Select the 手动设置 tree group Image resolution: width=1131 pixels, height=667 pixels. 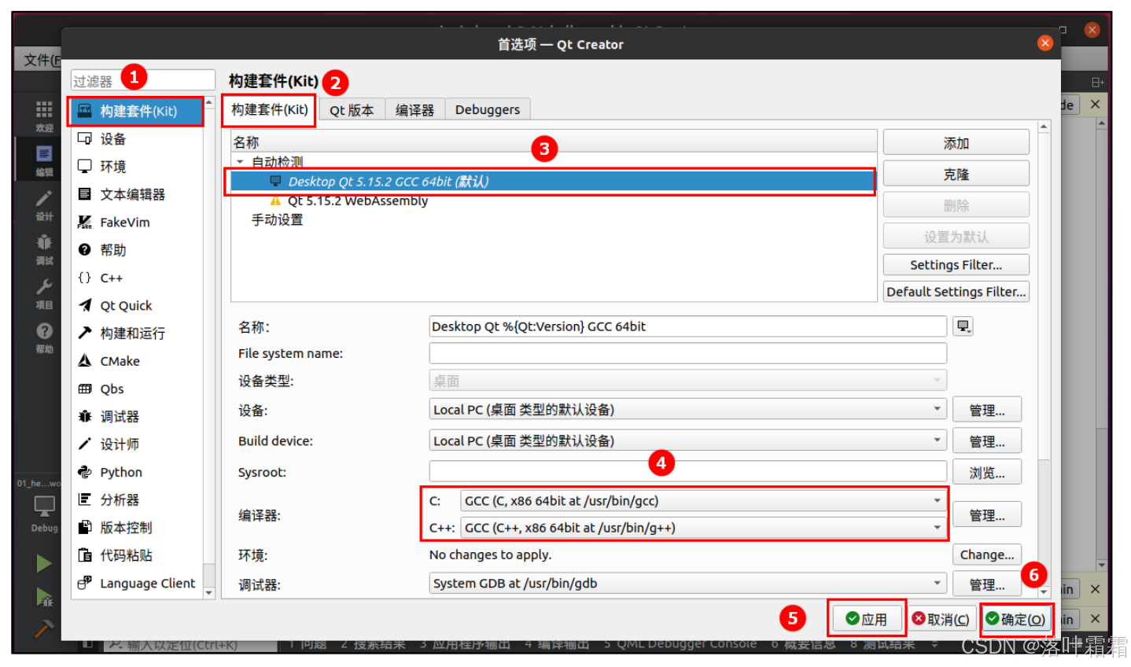(277, 220)
